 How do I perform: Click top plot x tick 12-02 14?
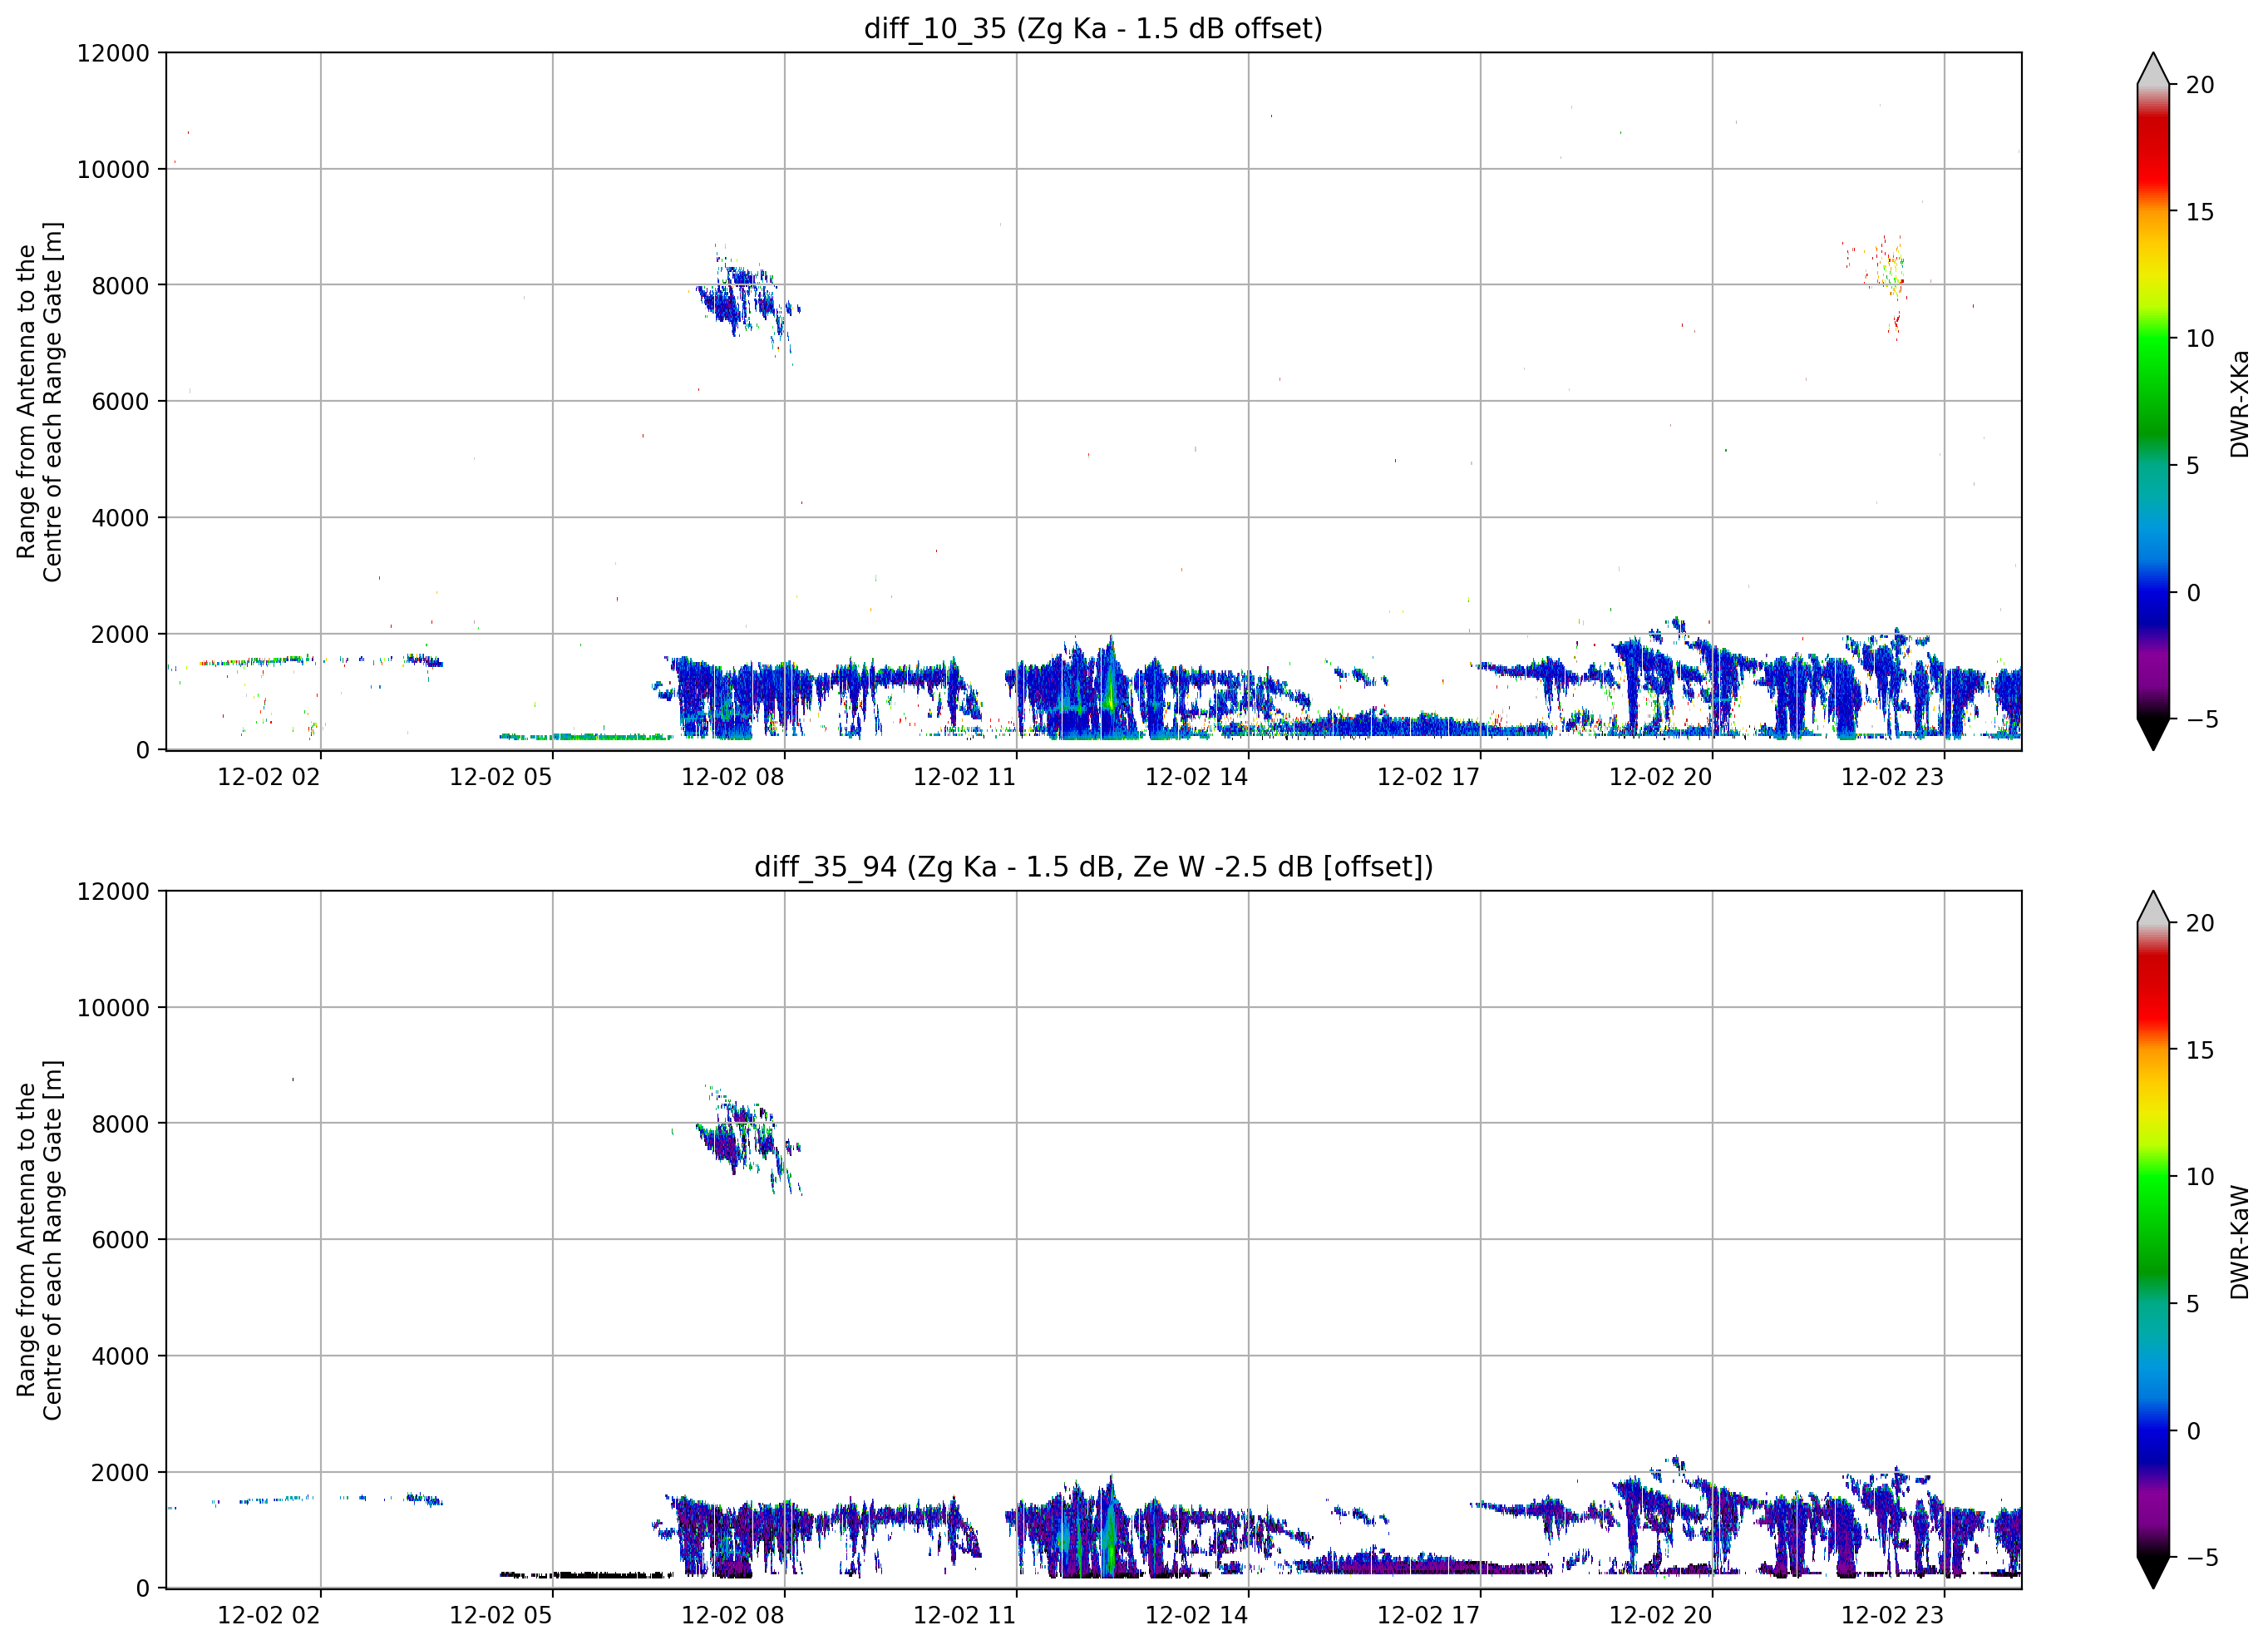[x=1197, y=778]
